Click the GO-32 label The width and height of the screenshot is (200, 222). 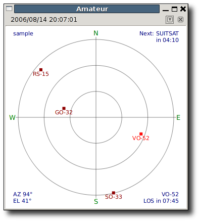[64, 112]
